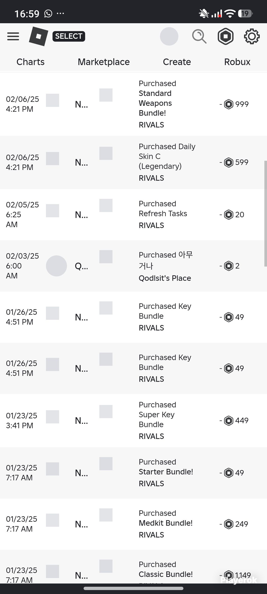This screenshot has height=594, width=267.
Task: Open the Medkit Bundle! item link
Action: coord(166,523)
